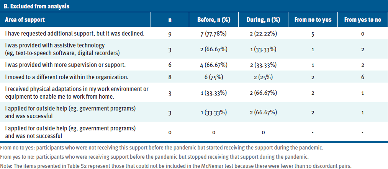Click the 'n' column header
This screenshot has height=169, width=388.
(170, 20)
